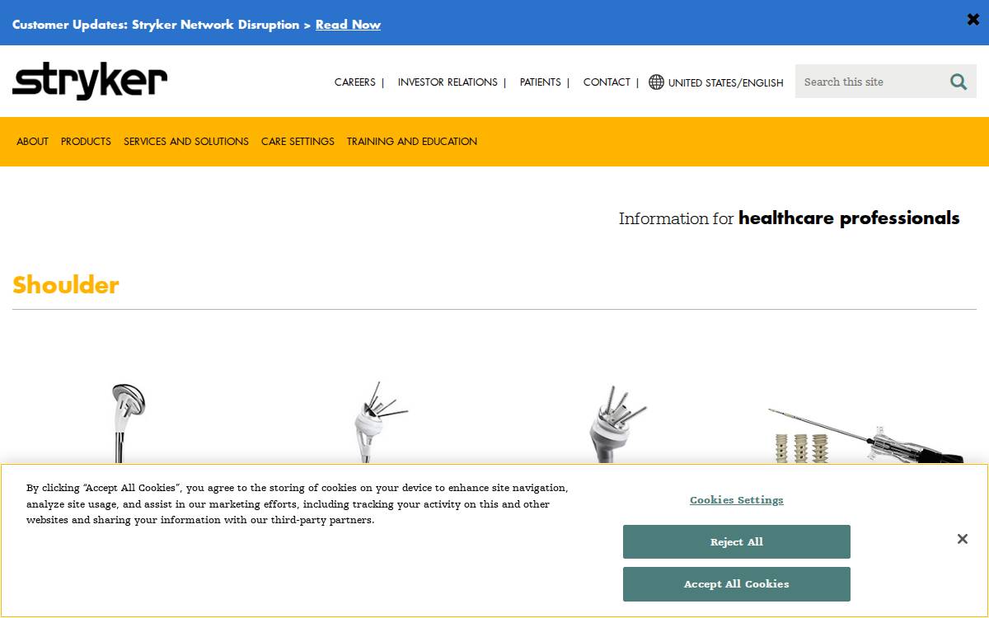989x618 pixels.
Task: Open the Patients link
Action: (x=540, y=82)
